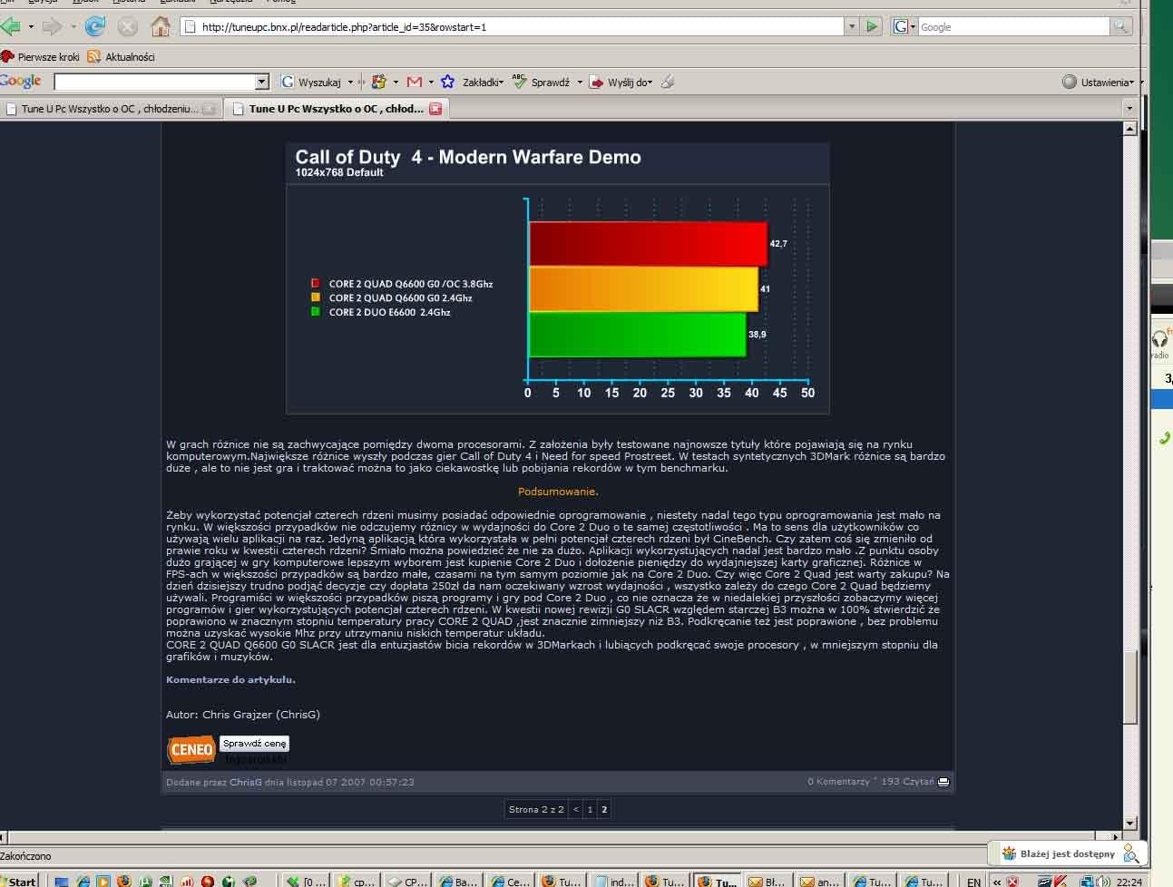Click the Gmail icon in Google toolbar
This screenshot has width=1173, height=887.
click(415, 82)
